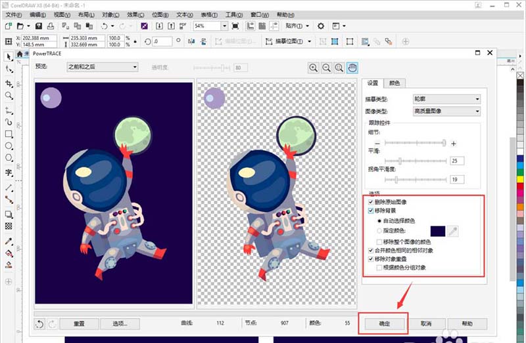
Task: Click the Options... button
Action: [120, 323]
